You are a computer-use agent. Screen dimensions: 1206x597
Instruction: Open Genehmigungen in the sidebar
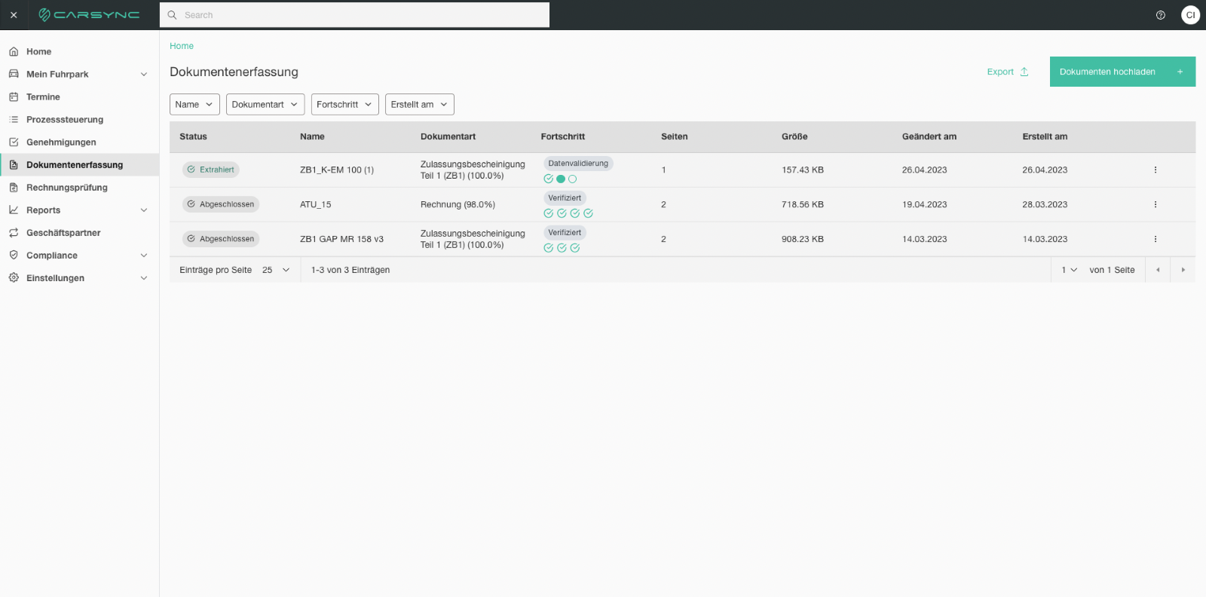(x=79, y=142)
